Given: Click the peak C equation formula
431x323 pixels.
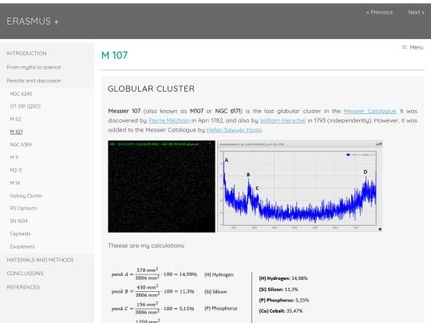Looking at the screenshot, I should (152, 308).
